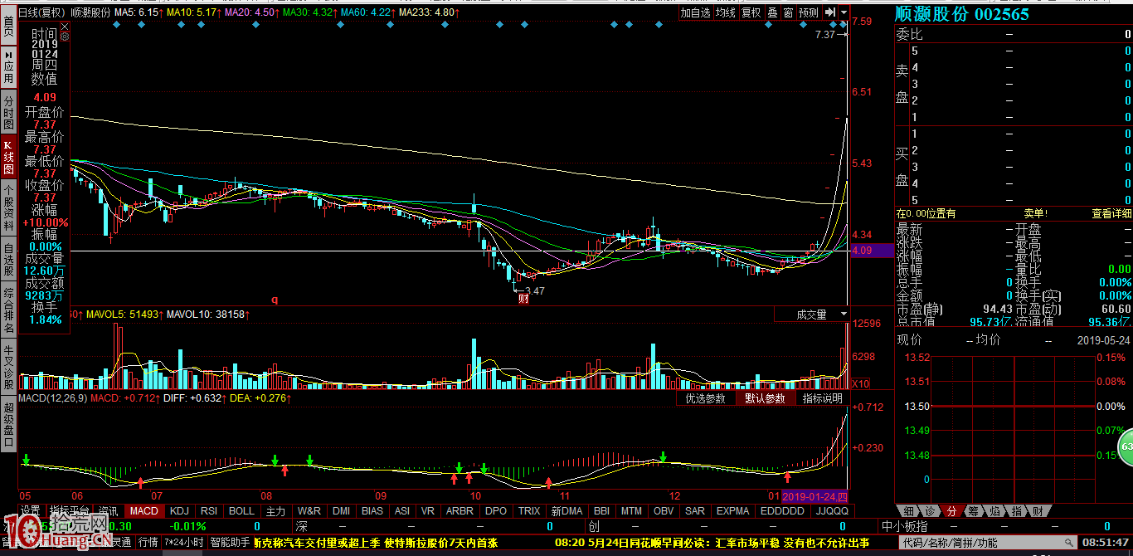Image resolution: width=1133 pixels, height=556 pixels.
Task: Select 应用 in left sidebar
Action: [8, 66]
